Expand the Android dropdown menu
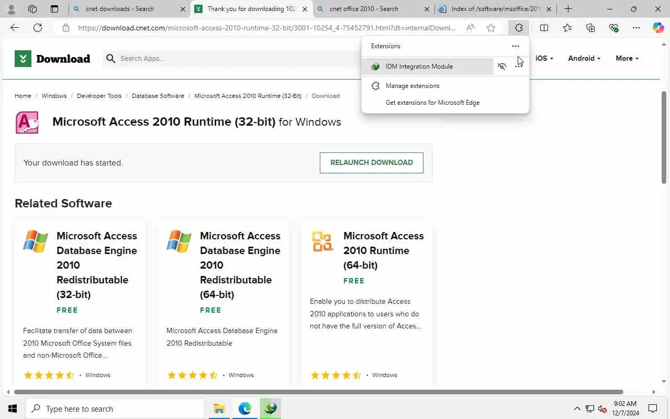The height and width of the screenshot is (419, 670). click(x=584, y=59)
